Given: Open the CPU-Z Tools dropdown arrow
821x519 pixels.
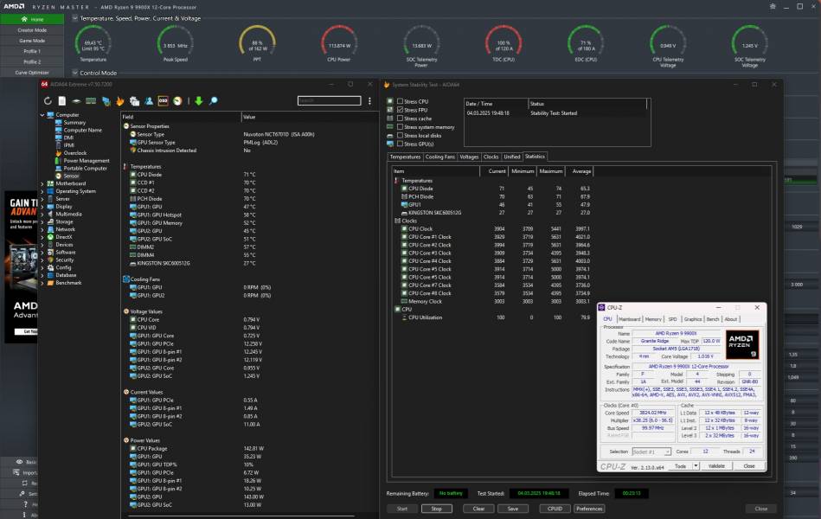Looking at the screenshot, I should tap(696, 465).
